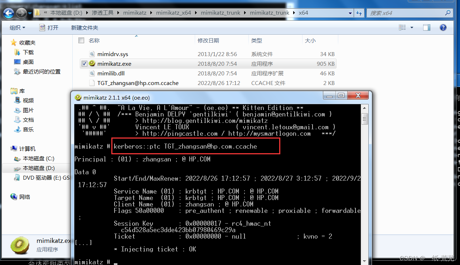Viewport: 460px width, 265px height.
Task: Click the 本地磁盘 (C:) drive icon
Action: [17, 158]
